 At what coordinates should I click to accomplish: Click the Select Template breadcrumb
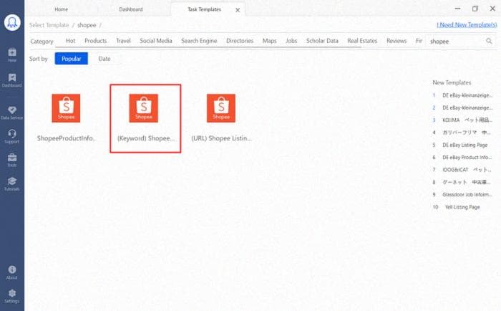pyautogui.click(x=49, y=25)
